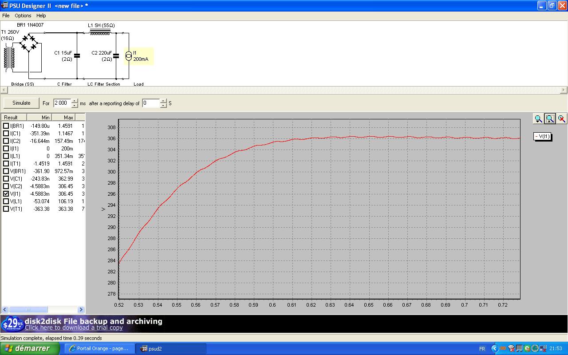Click the $29.95 registration badge
Screen dimensions: 568x355
12,324
